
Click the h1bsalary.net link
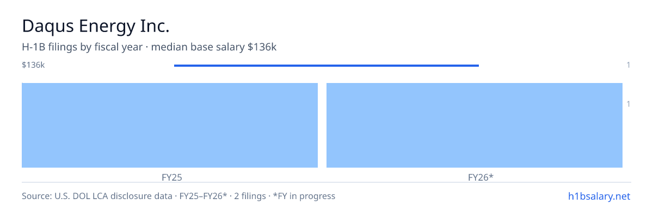point(599,196)
